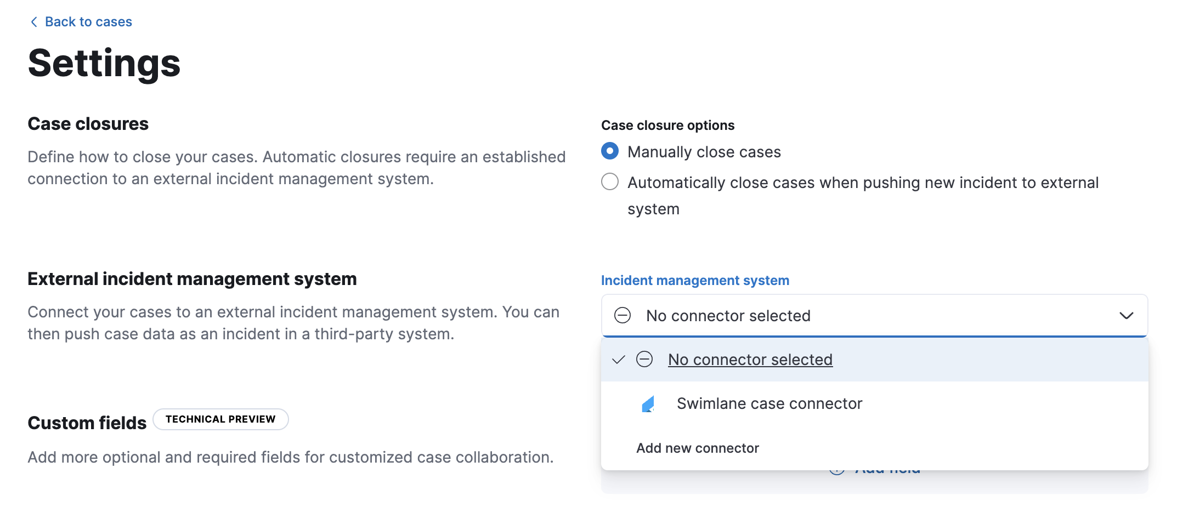Collapse the connector dropdown via chevron arrow

(x=1126, y=316)
